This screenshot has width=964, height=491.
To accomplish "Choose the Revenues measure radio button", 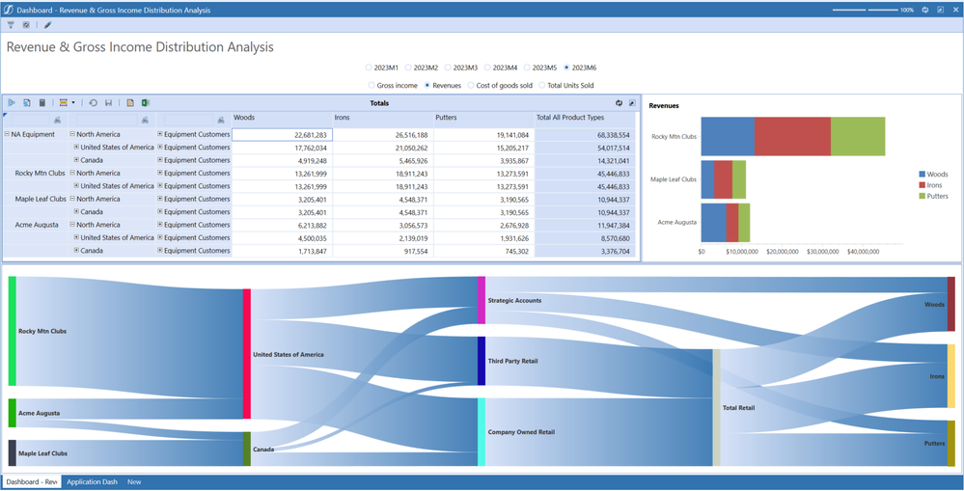I will (427, 86).
